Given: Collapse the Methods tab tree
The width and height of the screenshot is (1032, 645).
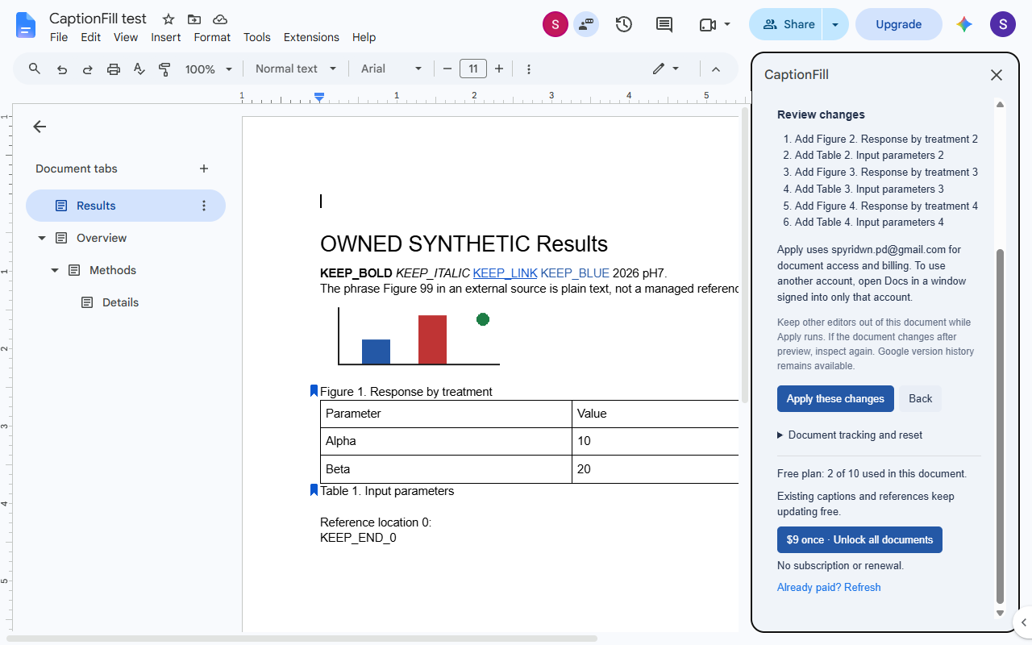Looking at the screenshot, I should coord(55,270).
